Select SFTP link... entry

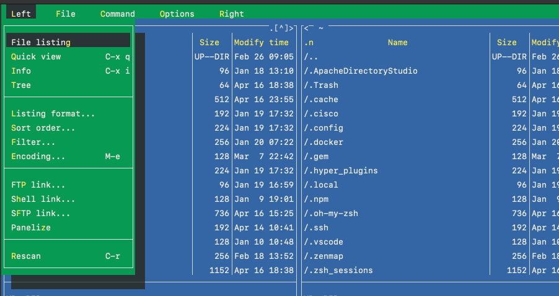click(x=41, y=213)
